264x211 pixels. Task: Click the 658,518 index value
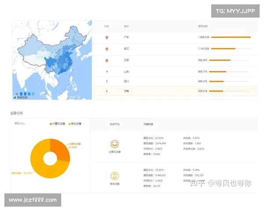pyautogui.click(x=202, y=91)
